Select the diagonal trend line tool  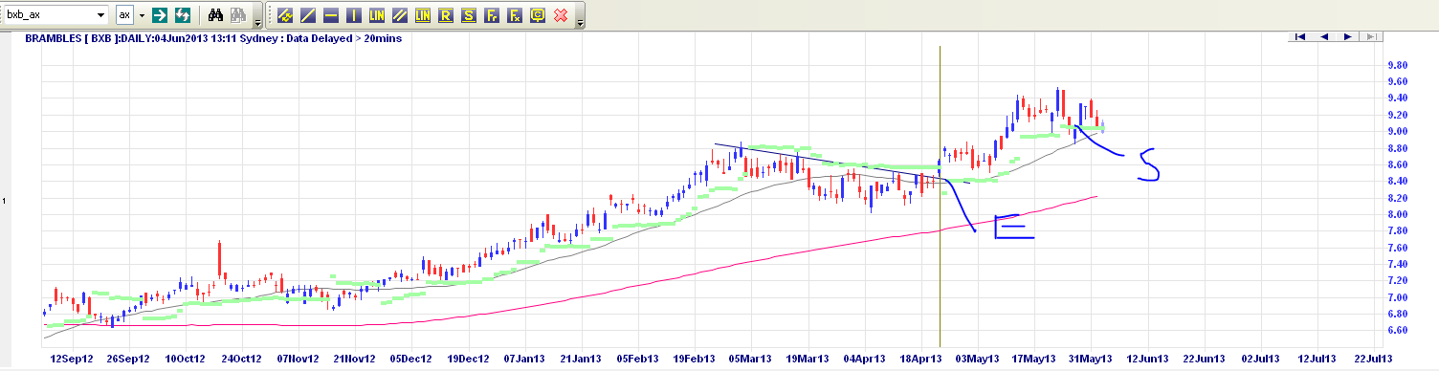pos(308,15)
